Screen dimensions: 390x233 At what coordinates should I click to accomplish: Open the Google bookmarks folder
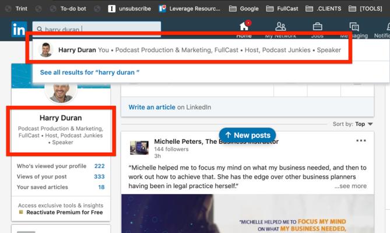pos(244,9)
